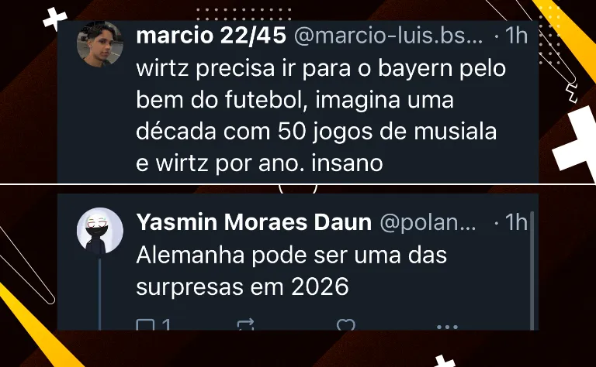
Task: Click the thread line below Yasmin's avatar
Action: (100, 294)
